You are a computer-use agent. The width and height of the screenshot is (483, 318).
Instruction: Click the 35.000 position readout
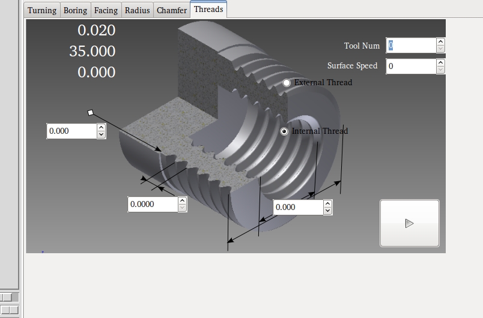93,51
